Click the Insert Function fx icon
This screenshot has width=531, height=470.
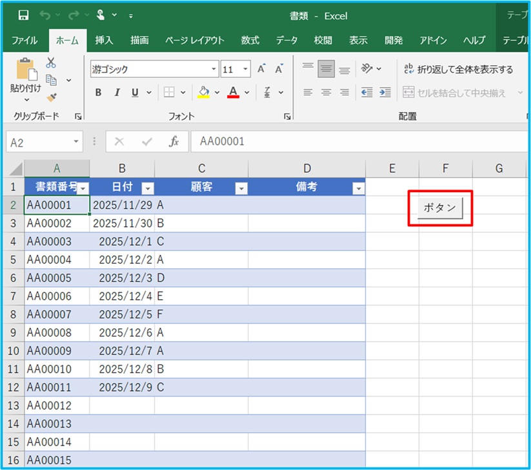click(174, 142)
